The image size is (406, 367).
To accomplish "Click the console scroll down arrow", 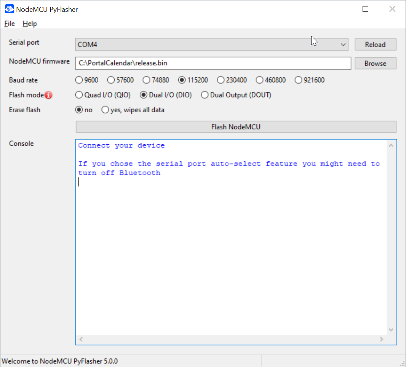I will 391,330.
